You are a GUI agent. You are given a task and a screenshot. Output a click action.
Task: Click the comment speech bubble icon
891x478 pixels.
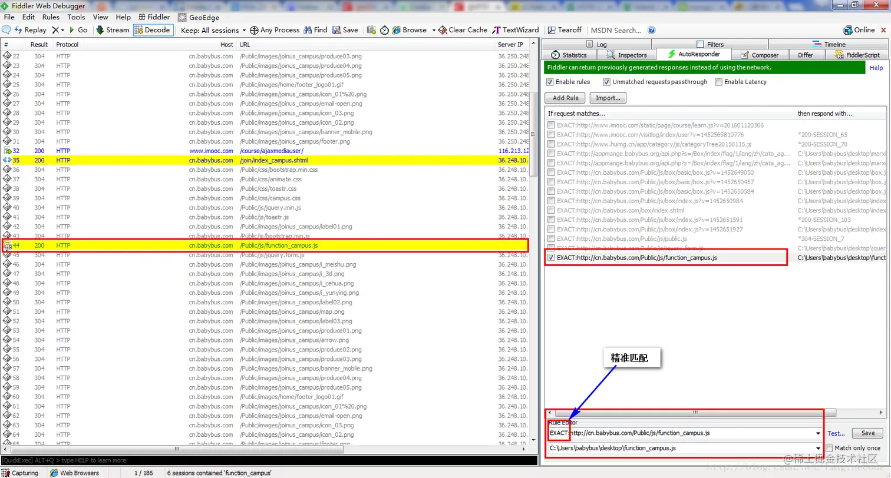[6, 30]
